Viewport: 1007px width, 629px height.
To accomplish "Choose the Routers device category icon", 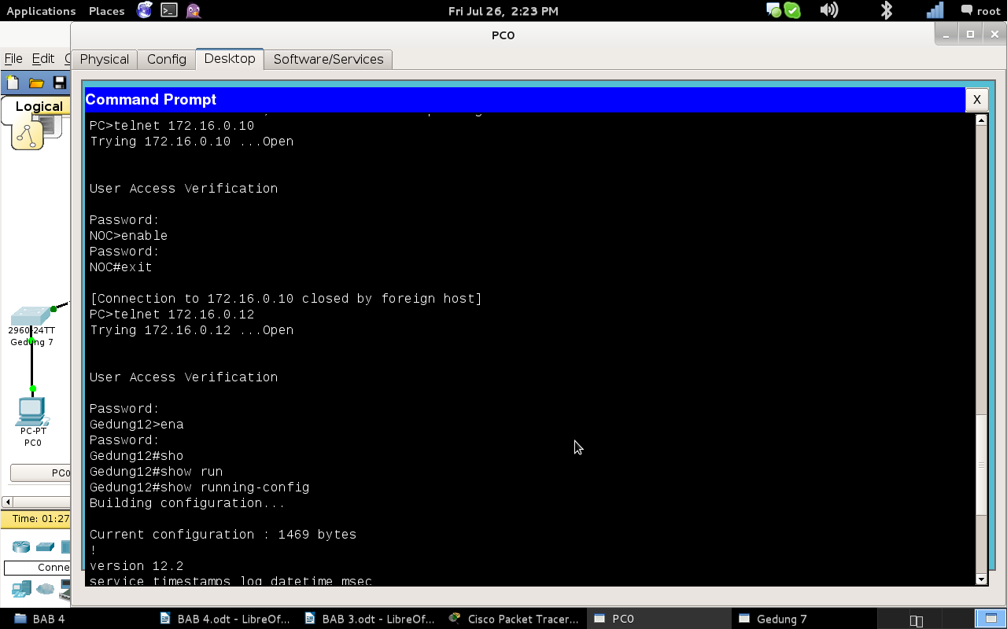I will (x=20, y=546).
